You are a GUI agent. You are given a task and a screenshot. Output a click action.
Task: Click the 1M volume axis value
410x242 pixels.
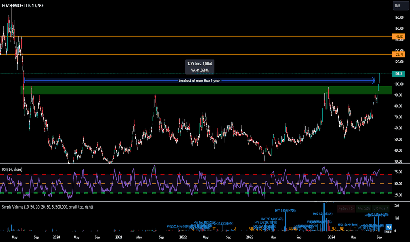[396, 218]
